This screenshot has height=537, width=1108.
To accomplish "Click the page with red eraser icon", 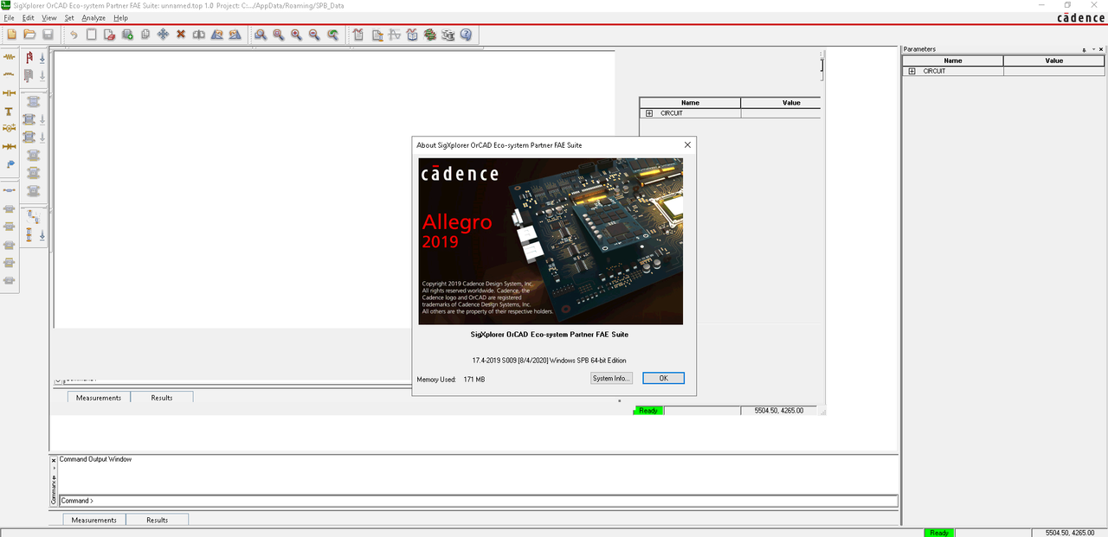I will click(109, 35).
